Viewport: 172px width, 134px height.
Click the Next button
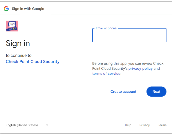pyautogui.click(x=156, y=92)
